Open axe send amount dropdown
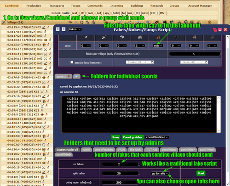Screen dimensions: 230x186 pyautogui.click(x=122, y=45)
